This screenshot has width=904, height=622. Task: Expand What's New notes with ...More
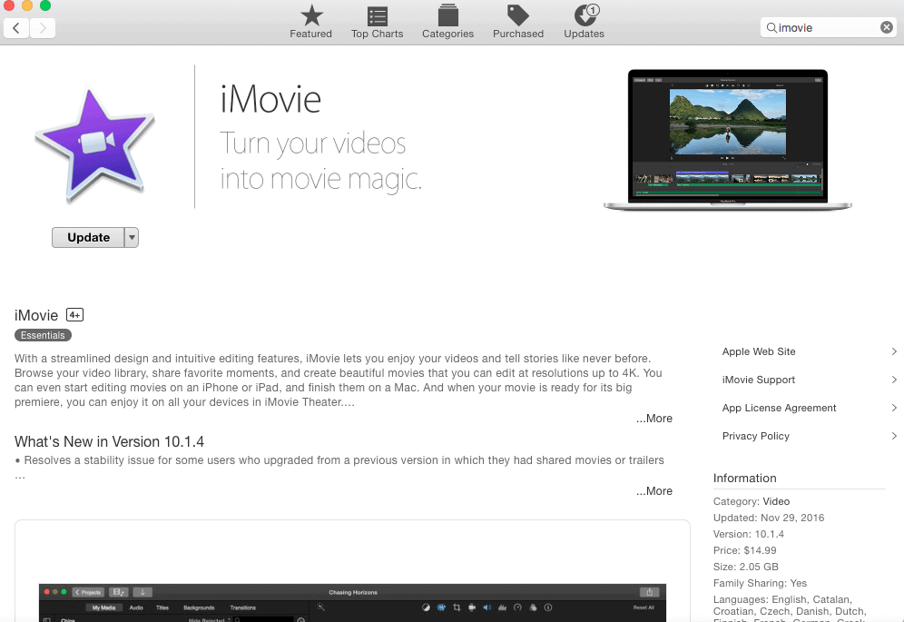pyautogui.click(x=653, y=491)
